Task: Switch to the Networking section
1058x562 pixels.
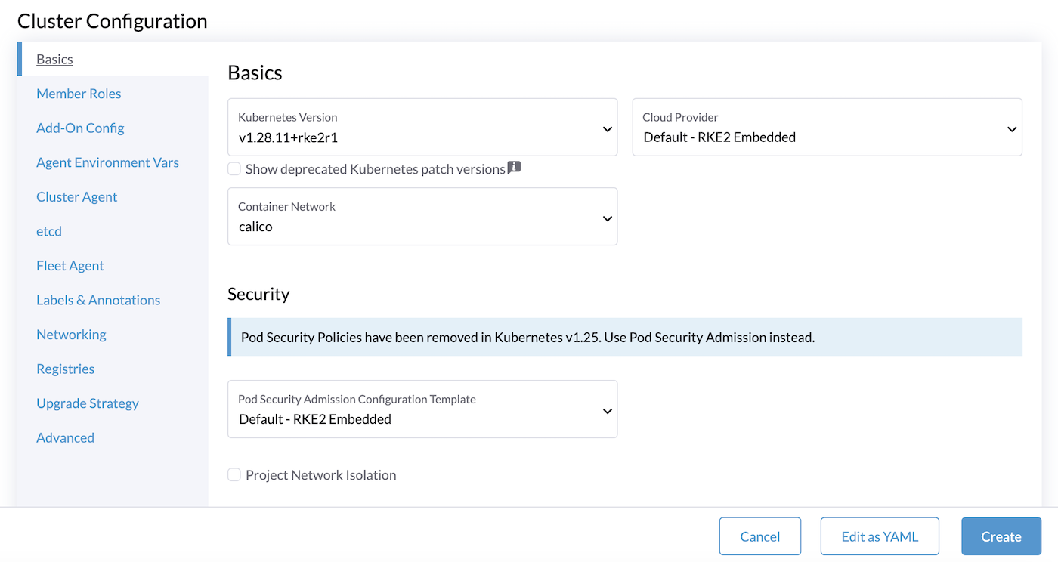Action: pyautogui.click(x=71, y=334)
